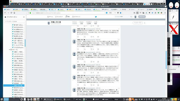Collapse the グループC bookmark folder
This screenshot has width=180, height=101.
coord(9,50)
